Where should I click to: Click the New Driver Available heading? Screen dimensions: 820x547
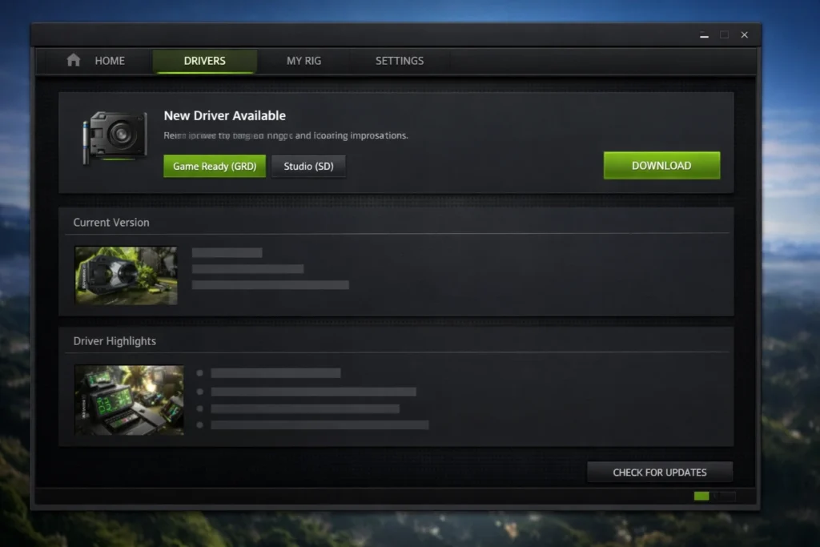pos(224,115)
